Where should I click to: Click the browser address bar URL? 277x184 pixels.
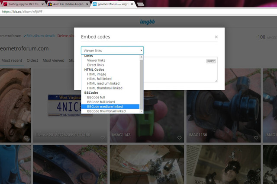[x=22, y=12]
